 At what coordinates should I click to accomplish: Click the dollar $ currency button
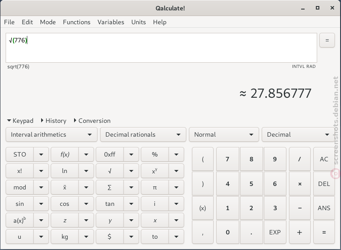pyautogui.click(x=110, y=237)
